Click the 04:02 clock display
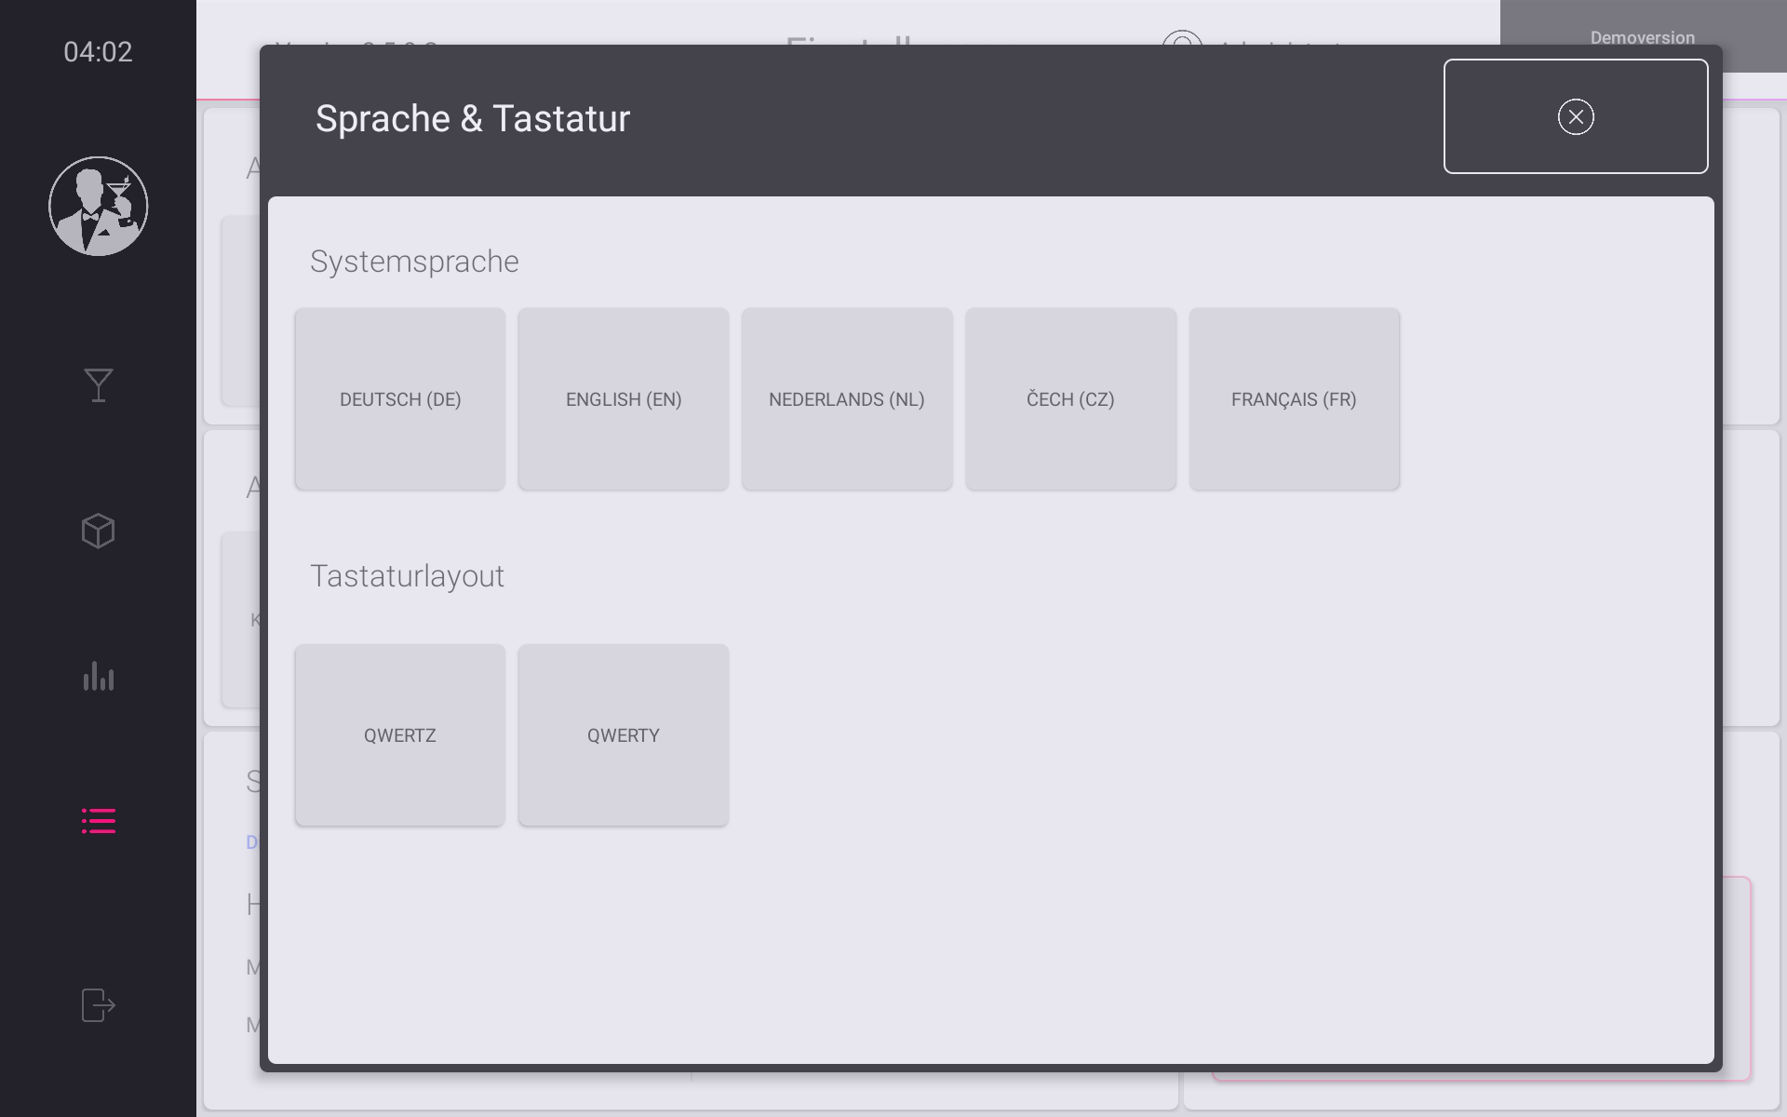Viewport: 1787px width, 1117px height. (98, 52)
